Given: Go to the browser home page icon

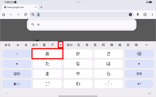Looking at the screenshot, I should tap(4, 15).
